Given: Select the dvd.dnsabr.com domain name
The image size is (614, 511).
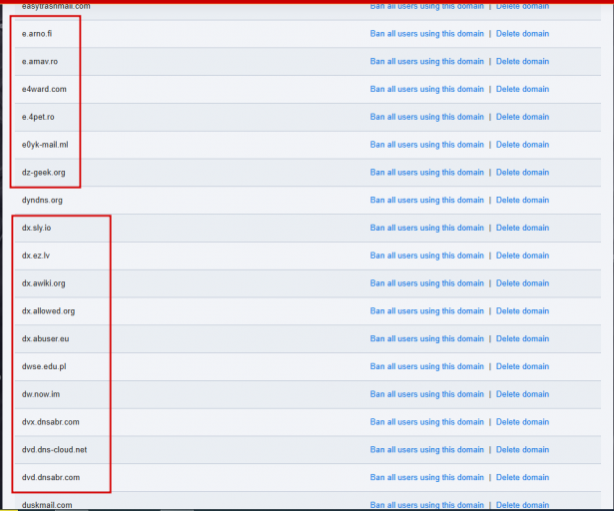Looking at the screenshot, I should coord(51,478).
